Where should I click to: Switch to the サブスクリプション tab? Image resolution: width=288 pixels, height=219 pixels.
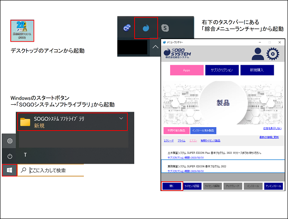pyautogui.click(x=222, y=70)
